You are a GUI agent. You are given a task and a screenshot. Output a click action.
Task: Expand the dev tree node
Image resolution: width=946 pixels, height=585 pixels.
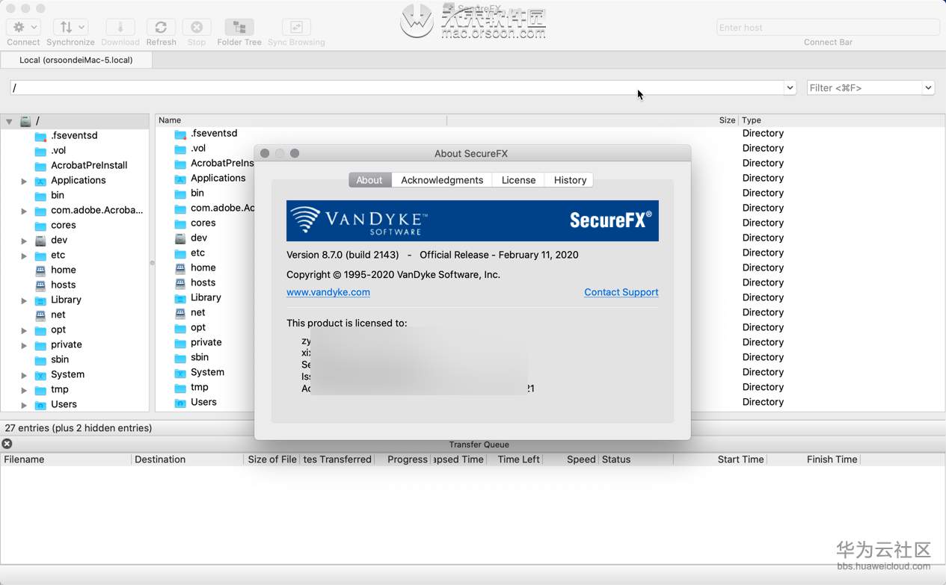pyautogui.click(x=24, y=241)
